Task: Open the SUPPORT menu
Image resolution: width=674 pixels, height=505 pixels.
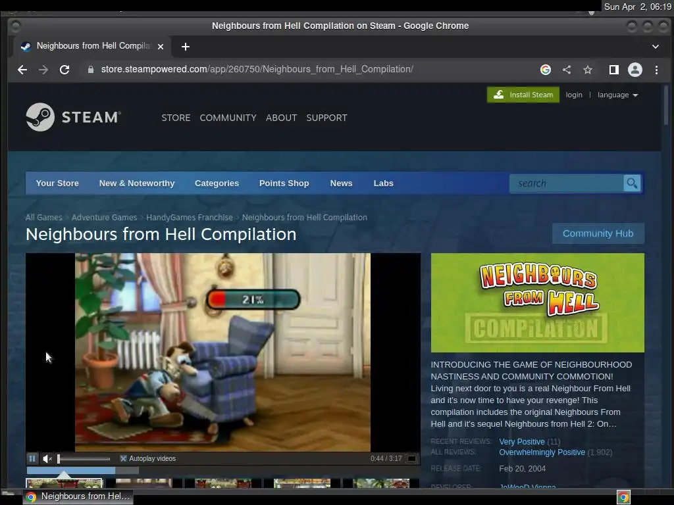Action: 326,118
